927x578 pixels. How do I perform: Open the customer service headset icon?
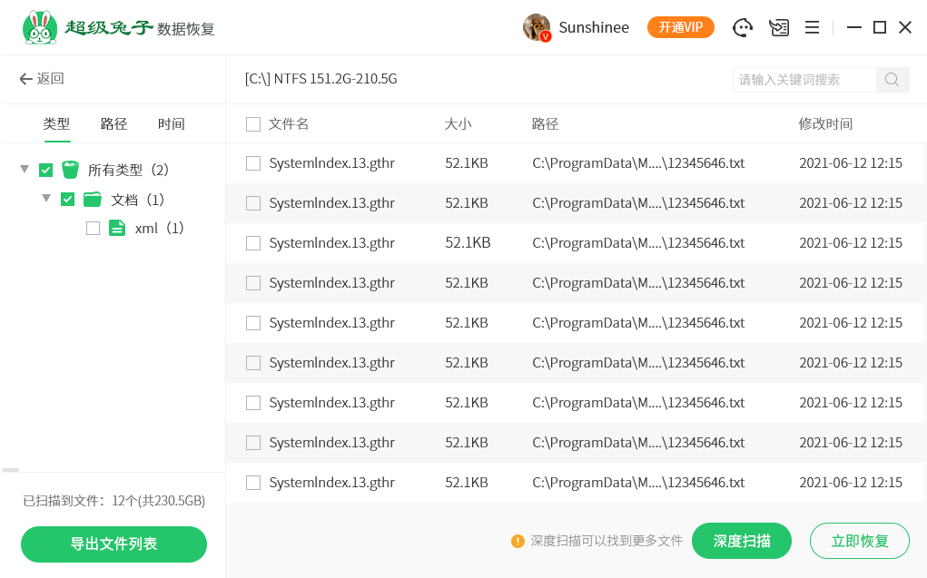coord(744,27)
